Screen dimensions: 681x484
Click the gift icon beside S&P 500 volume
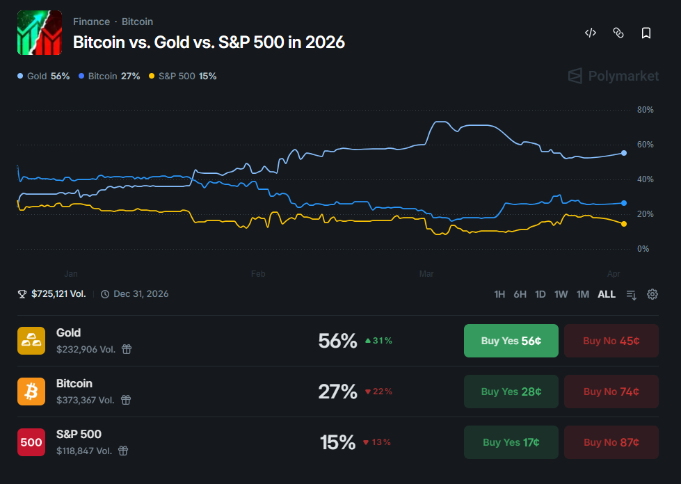click(123, 451)
